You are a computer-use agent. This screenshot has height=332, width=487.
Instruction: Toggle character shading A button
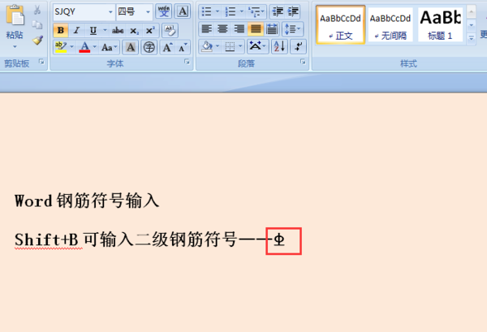[x=131, y=47]
